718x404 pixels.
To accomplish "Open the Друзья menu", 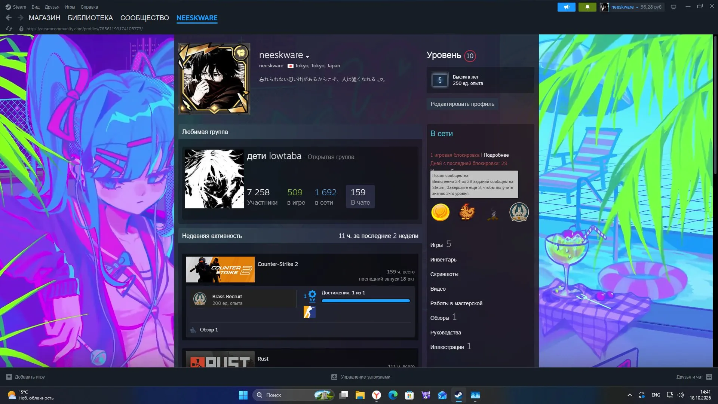I will [52, 7].
